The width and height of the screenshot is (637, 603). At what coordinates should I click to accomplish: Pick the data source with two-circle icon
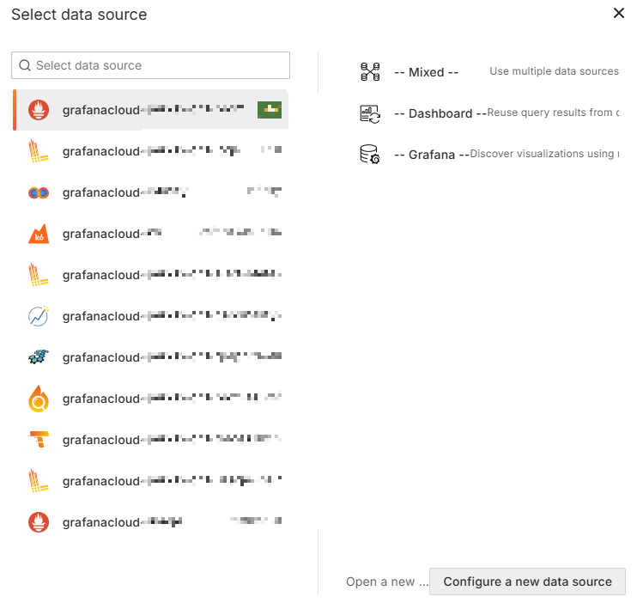(39, 192)
